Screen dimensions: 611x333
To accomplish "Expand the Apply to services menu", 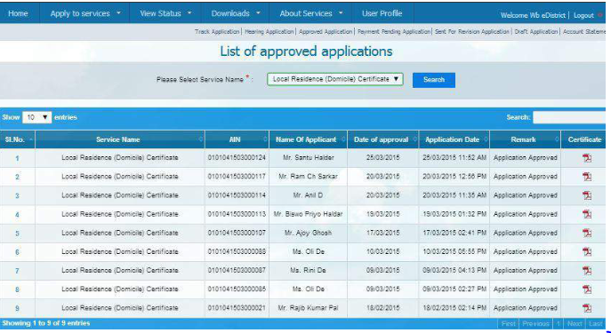I will (x=85, y=13).
